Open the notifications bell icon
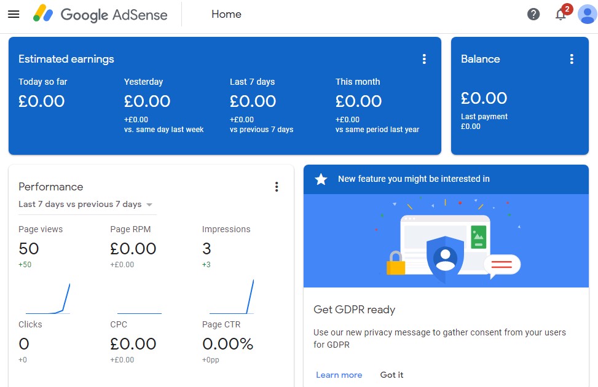Screen dimensions: 598x387 click(561, 15)
